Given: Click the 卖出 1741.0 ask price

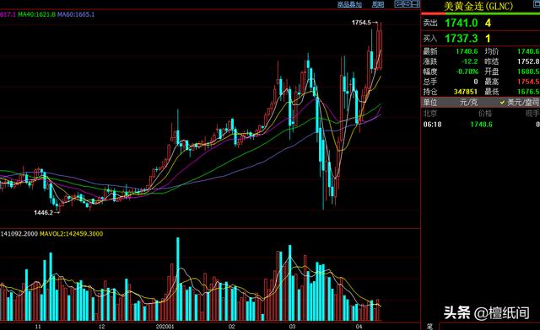Looking at the screenshot, I should 462,23.
